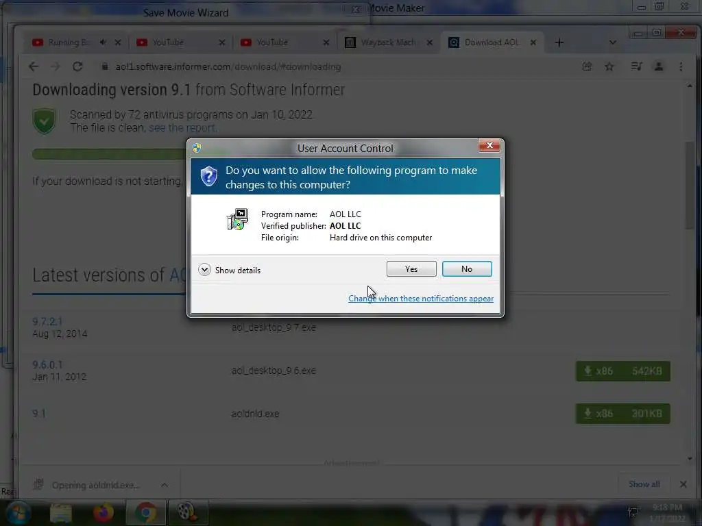Close the Running tab
702x526 pixels.
click(118, 42)
